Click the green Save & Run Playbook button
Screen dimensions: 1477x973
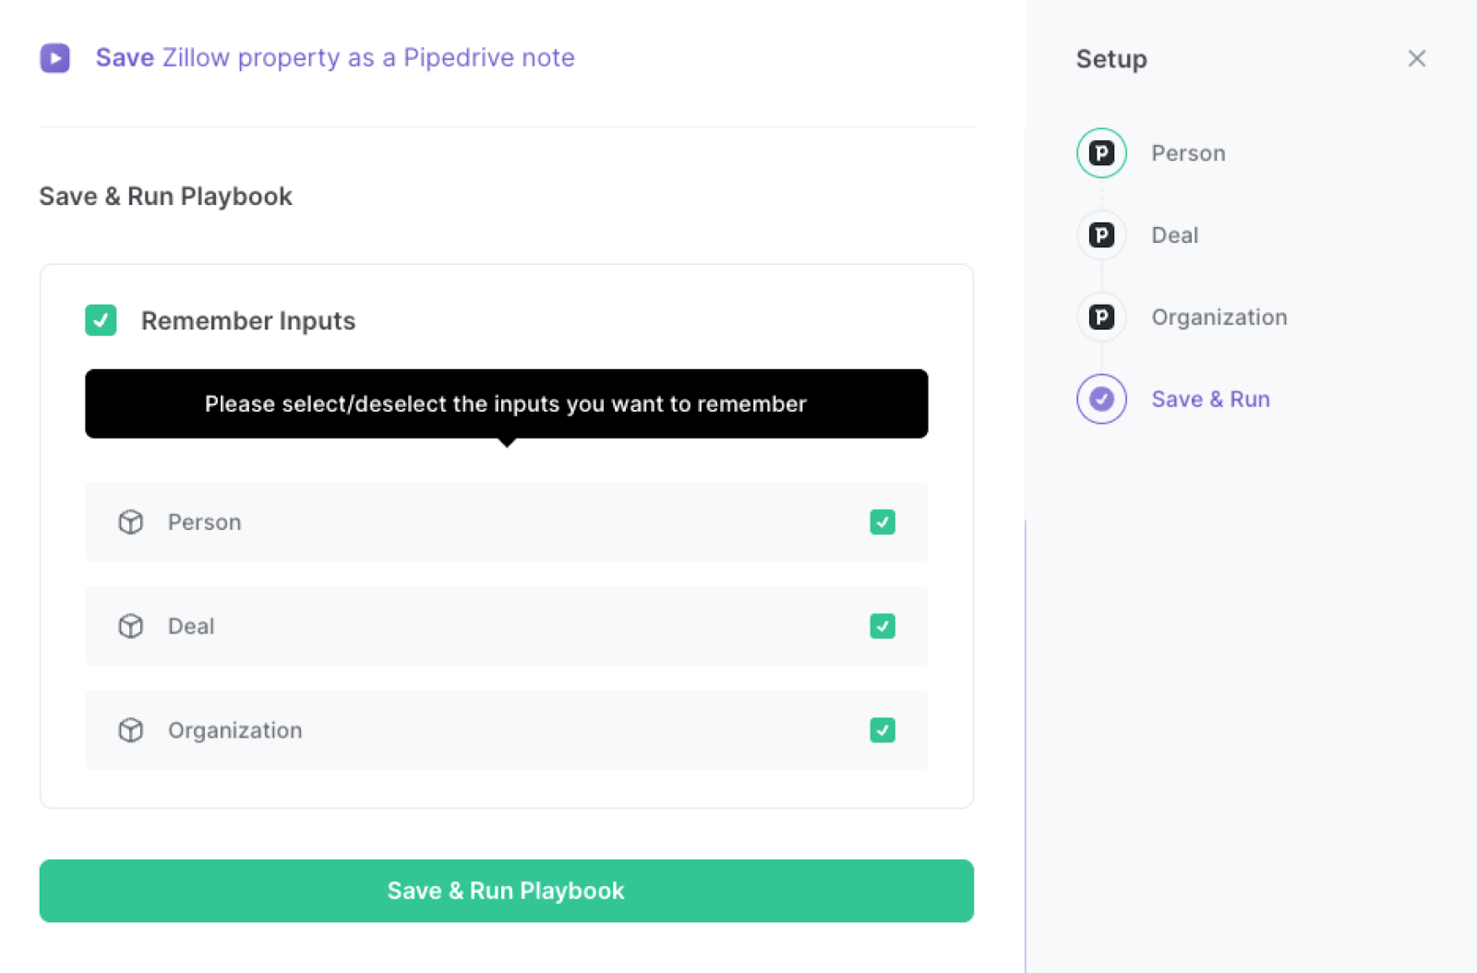pyautogui.click(x=507, y=891)
